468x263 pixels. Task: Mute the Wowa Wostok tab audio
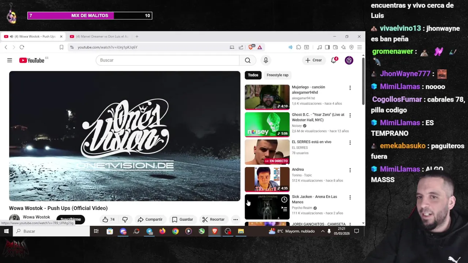coord(12,37)
